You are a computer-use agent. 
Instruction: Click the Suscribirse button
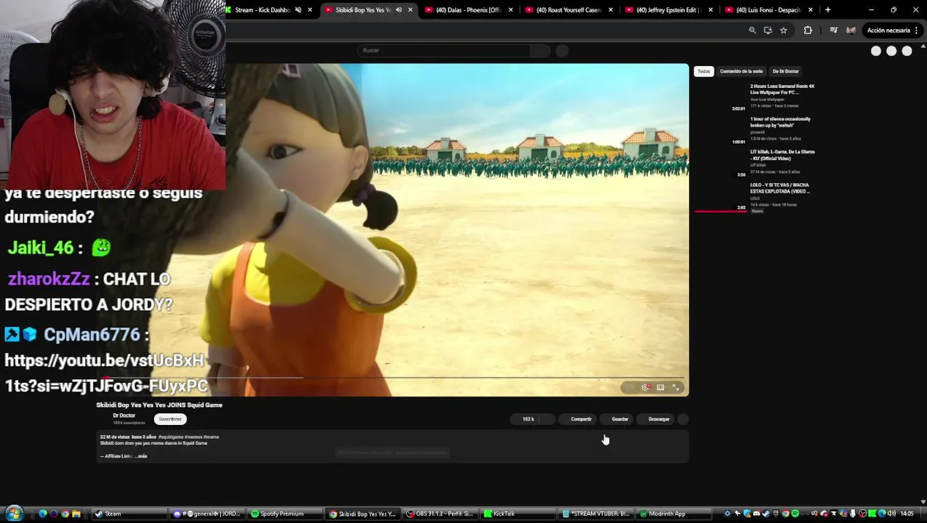click(x=170, y=419)
